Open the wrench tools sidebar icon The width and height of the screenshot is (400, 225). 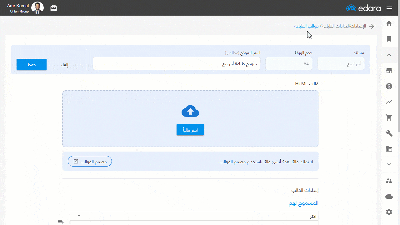(x=389, y=133)
